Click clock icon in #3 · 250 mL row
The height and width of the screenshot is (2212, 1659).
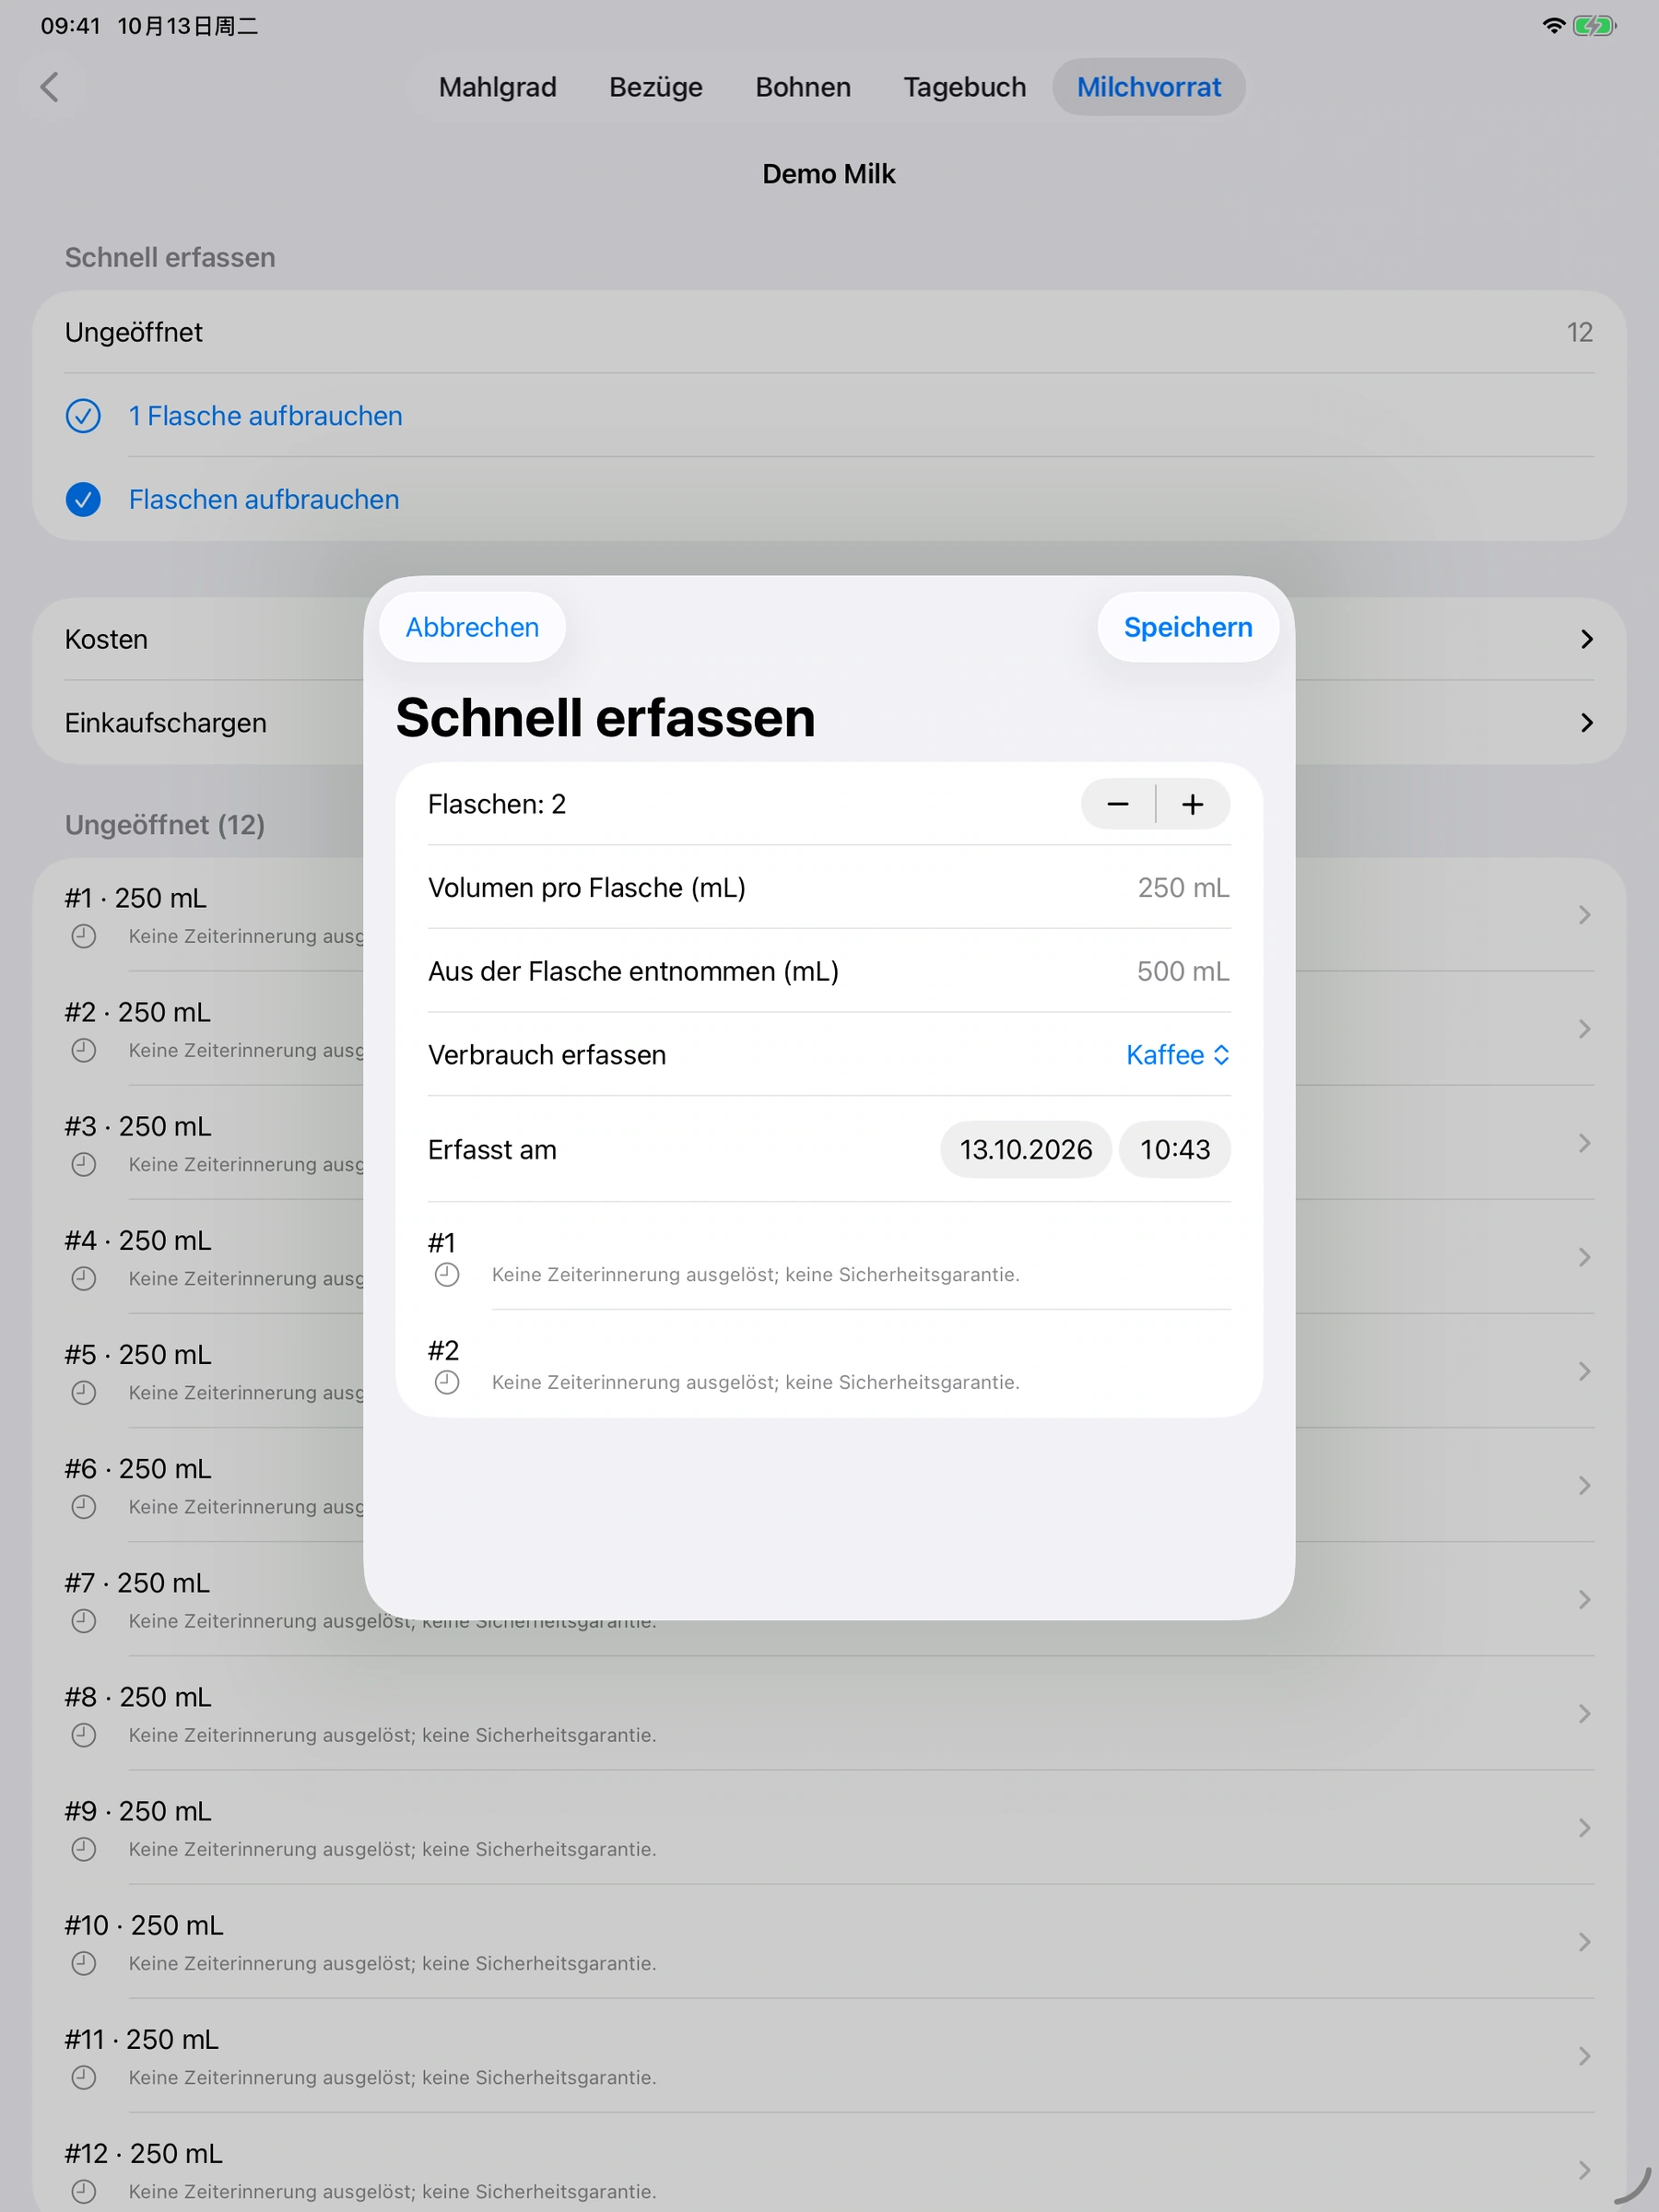[x=84, y=1164]
